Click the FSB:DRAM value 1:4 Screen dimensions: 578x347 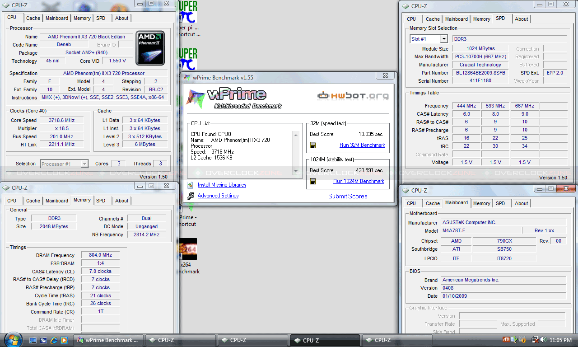click(101, 263)
